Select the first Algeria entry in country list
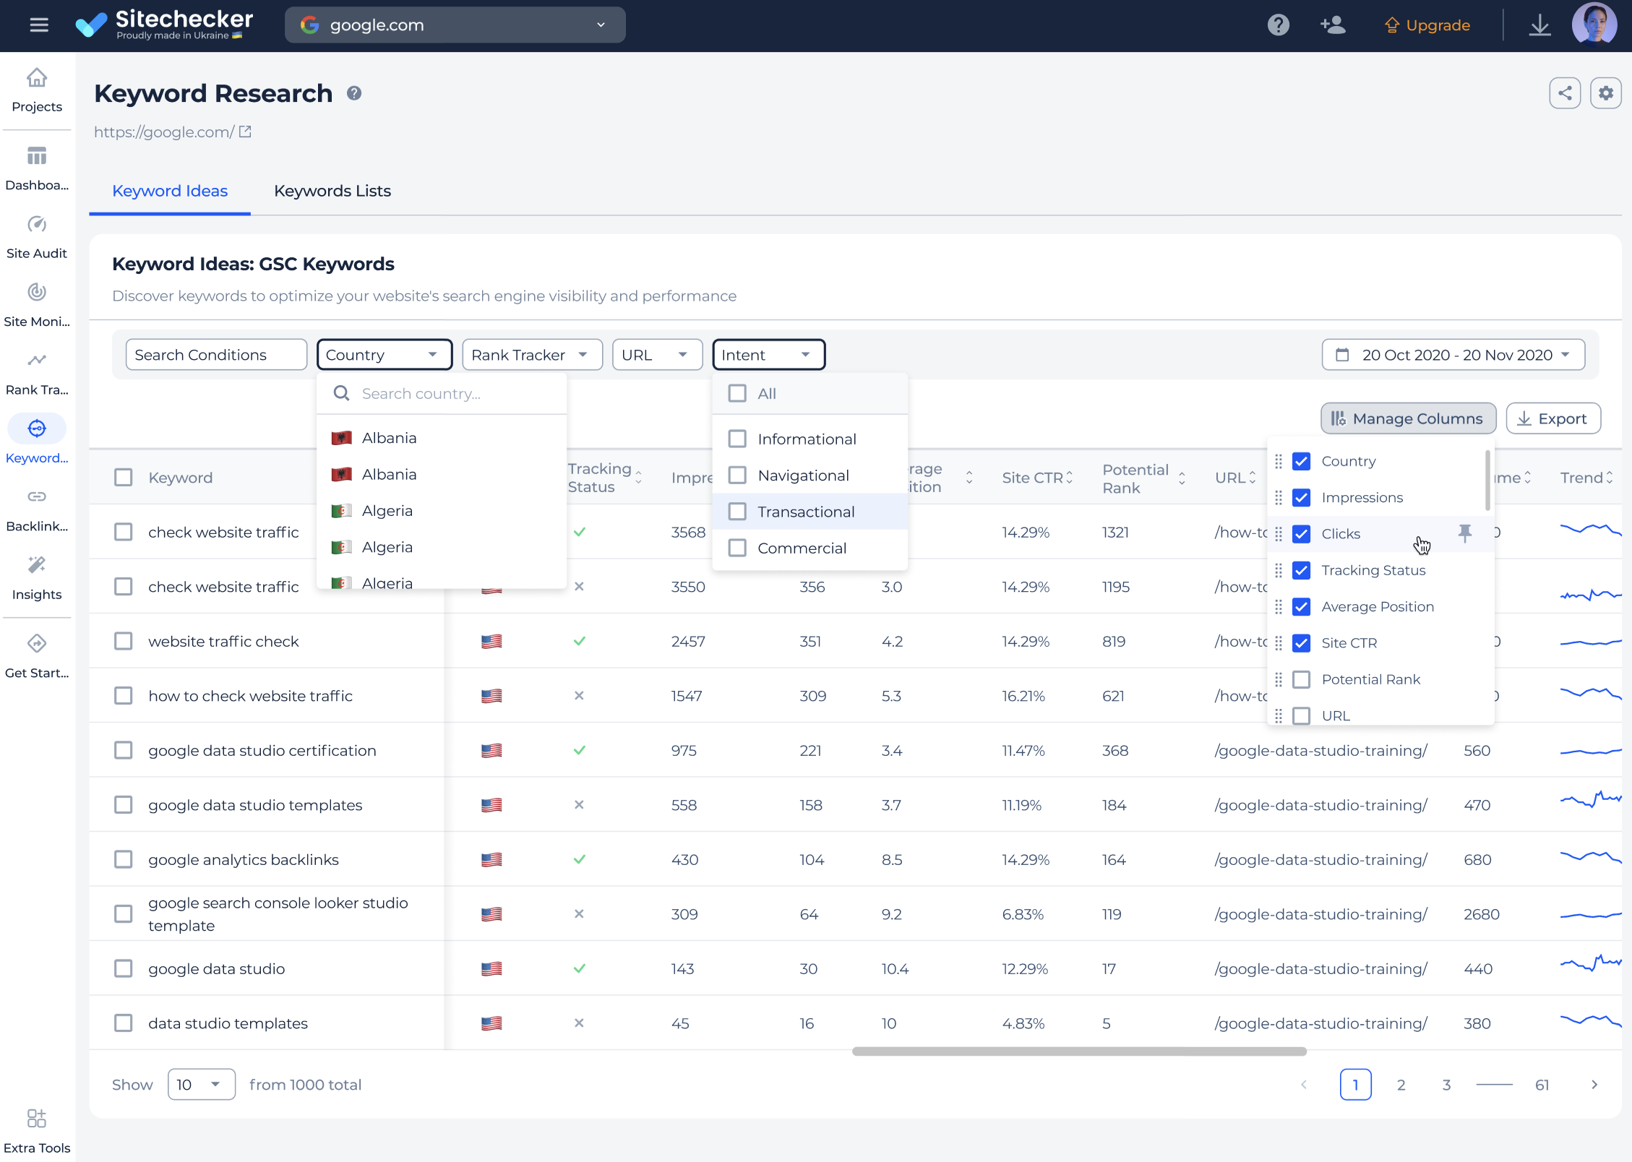1632x1162 pixels. point(442,511)
